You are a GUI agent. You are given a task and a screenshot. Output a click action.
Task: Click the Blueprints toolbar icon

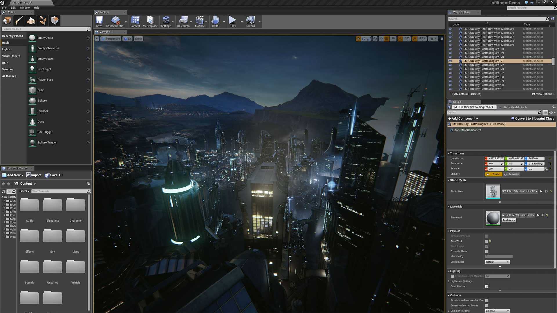[182, 21]
